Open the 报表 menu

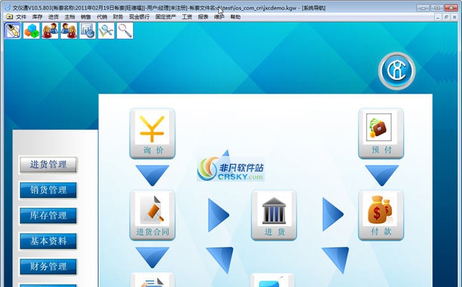[x=203, y=17]
